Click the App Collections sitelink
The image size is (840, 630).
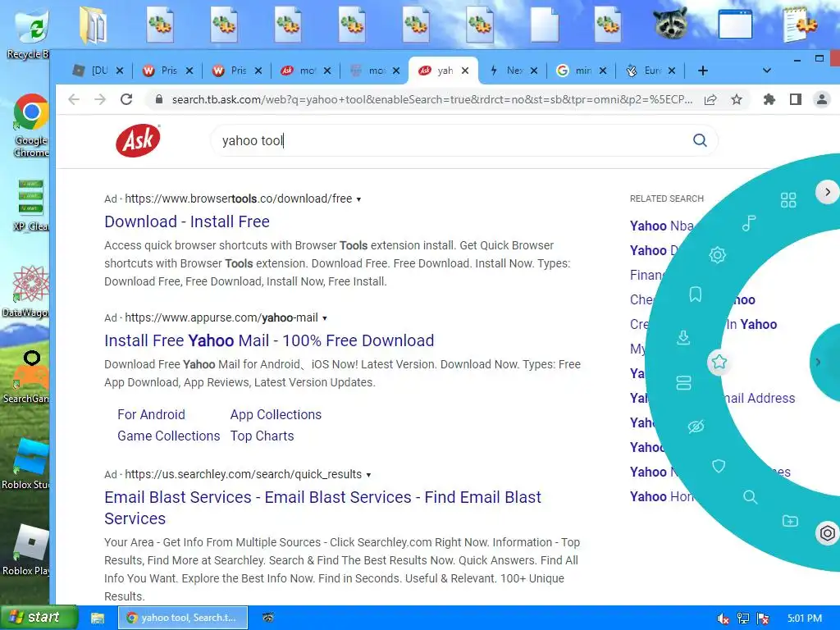[x=276, y=414]
